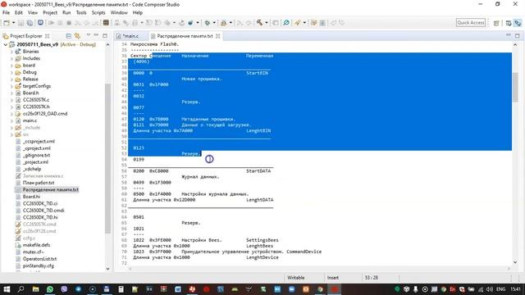Open WhatsApp from the taskbar
This screenshot has width=525, height=295.
pyautogui.click(x=50, y=289)
